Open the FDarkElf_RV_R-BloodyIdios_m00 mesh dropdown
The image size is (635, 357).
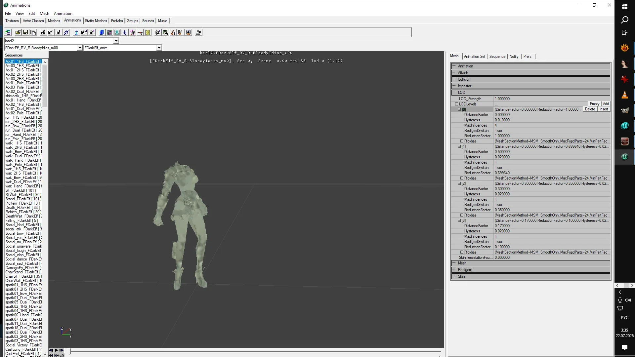click(x=80, y=48)
